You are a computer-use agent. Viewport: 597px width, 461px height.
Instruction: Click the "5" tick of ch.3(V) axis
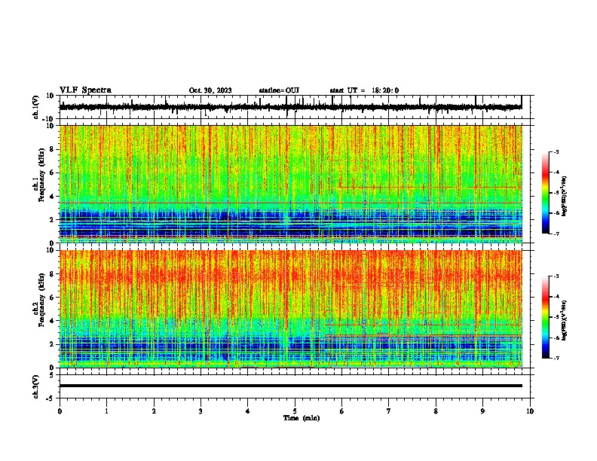coord(53,375)
